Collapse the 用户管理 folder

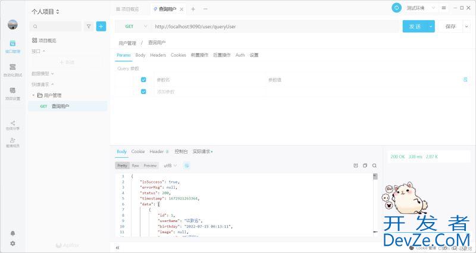click(33, 95)
